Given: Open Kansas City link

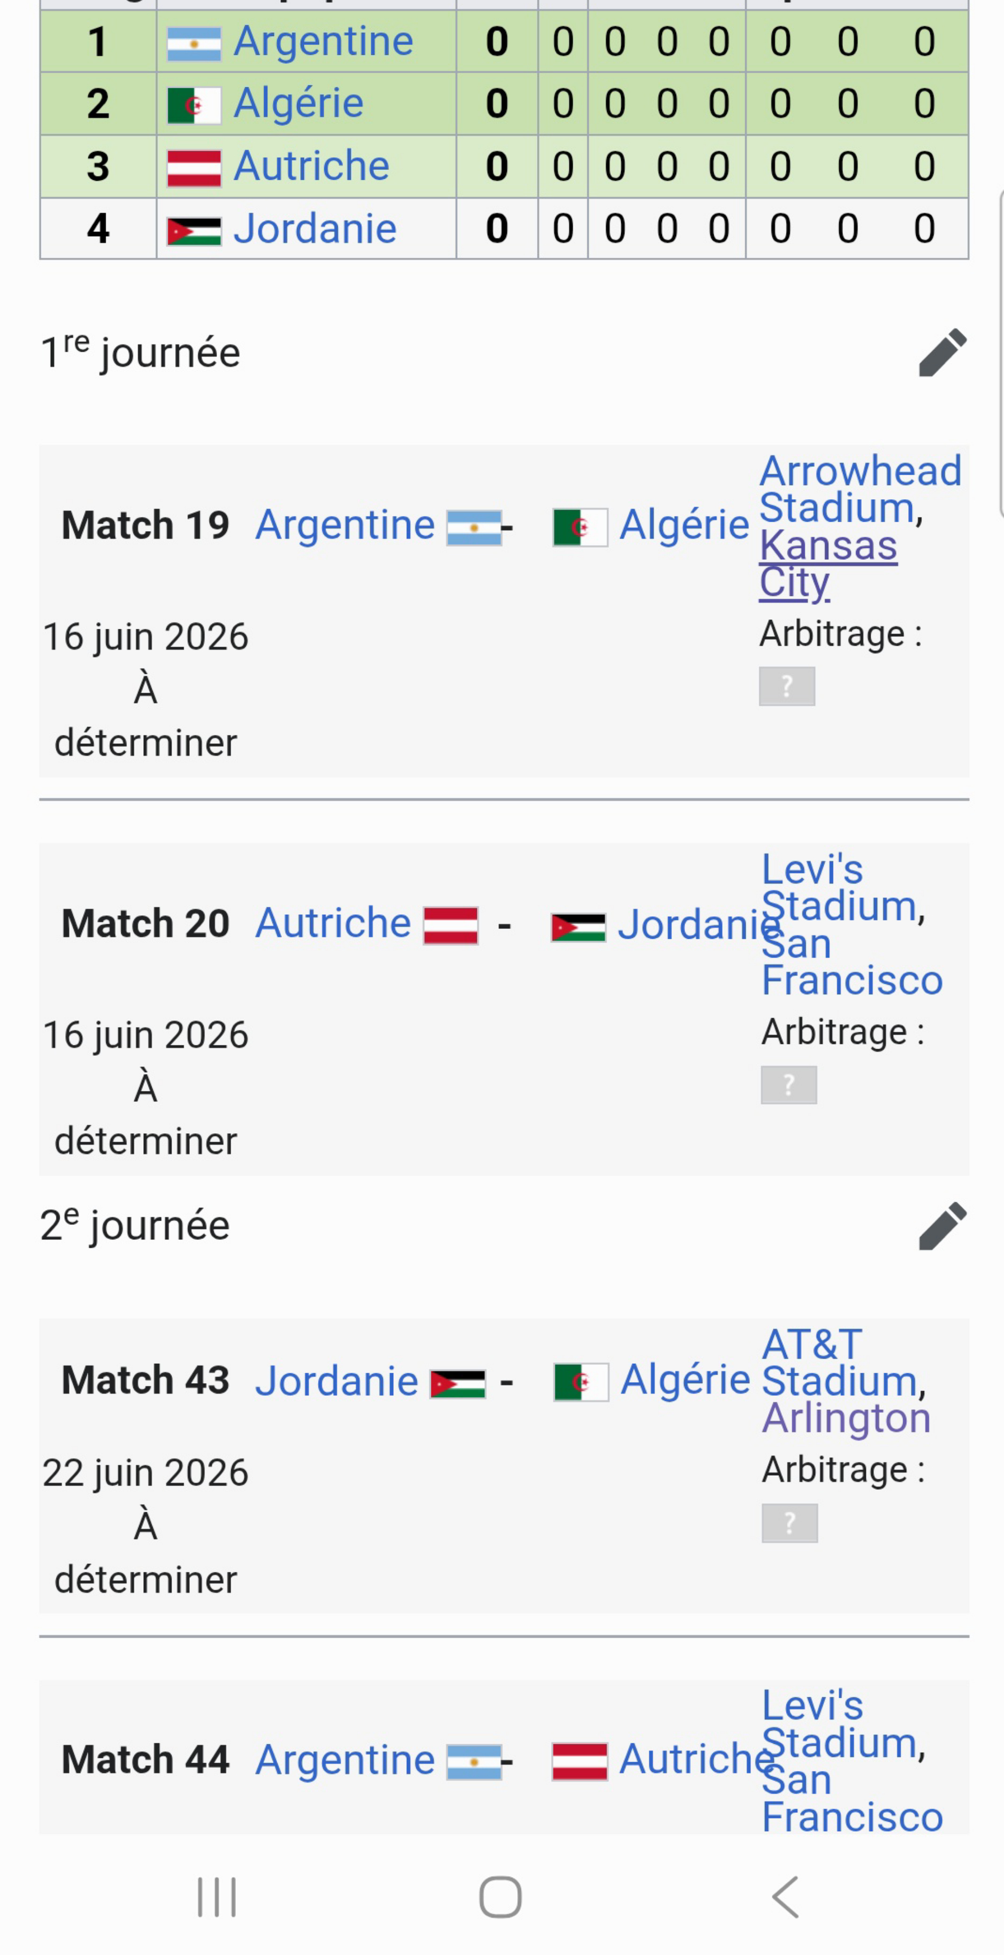Looking at the screenshot, I should click(828, 563).
